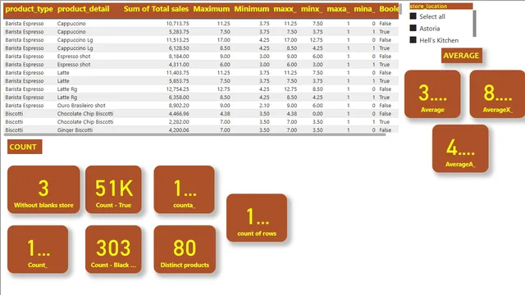The width and height of the screenshot is (525, 295).
Task: Click the slicer's vertical scrollbar
Action: click(x=474, y=24)
